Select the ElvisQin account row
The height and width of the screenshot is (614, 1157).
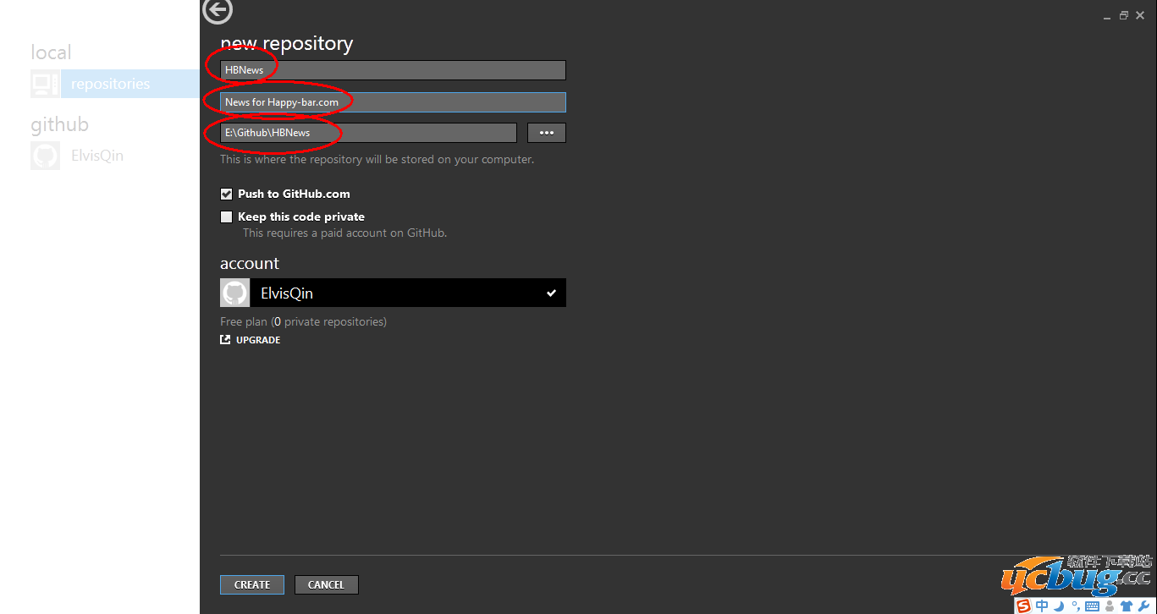tap(393, 293)
